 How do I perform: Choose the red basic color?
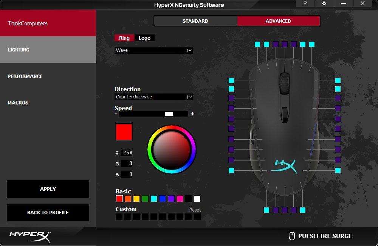coord(119,199)
